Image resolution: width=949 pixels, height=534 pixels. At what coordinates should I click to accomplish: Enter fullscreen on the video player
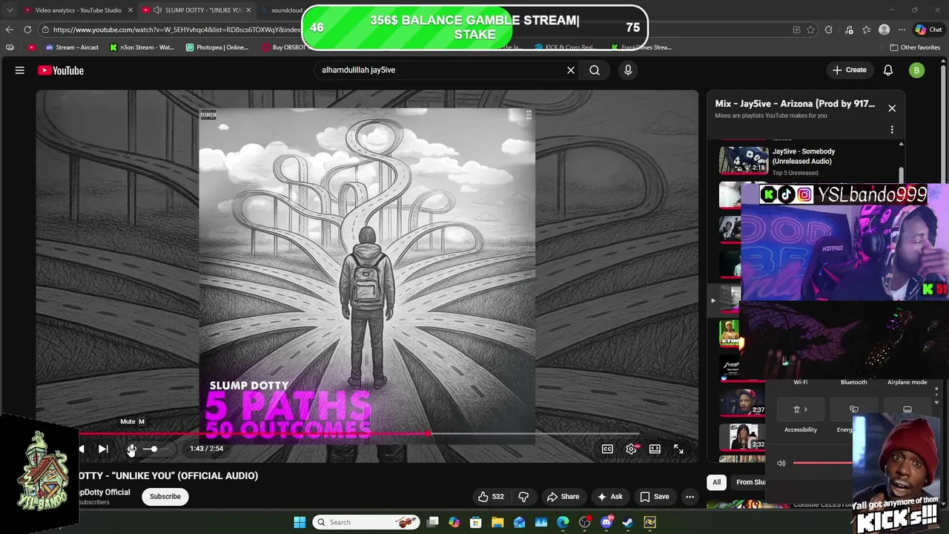[x=678, y=449]
